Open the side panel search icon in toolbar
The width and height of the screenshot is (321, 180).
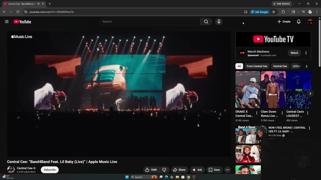click(x=293, y=12)
